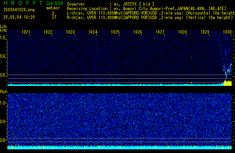Click the Rch 1.0 kHz axis label
The image size is (235, 153).
pos(3,103)
